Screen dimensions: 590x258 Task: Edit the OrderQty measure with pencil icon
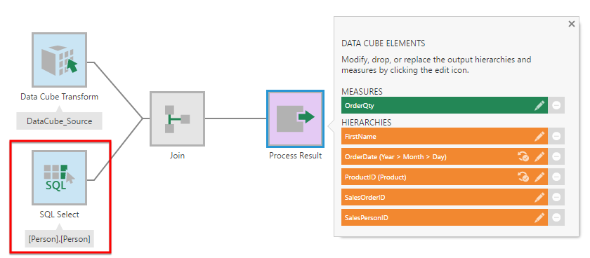pos(539,106)
